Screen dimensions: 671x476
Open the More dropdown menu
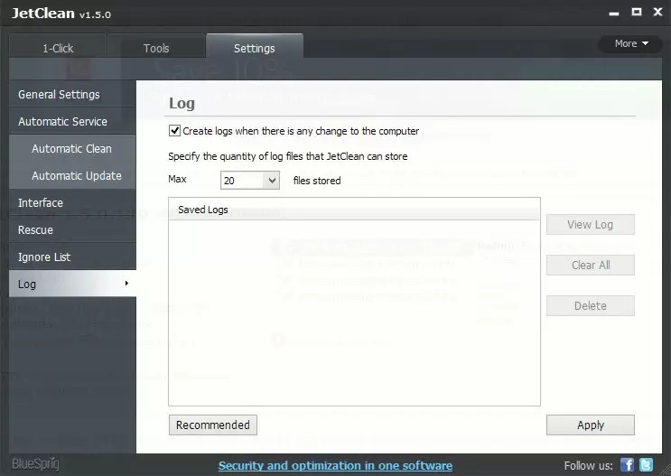(630, 43)
